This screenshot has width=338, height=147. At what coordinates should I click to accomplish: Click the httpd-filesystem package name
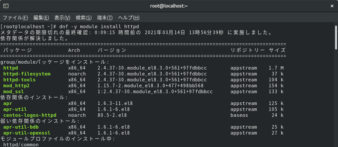[x=27, y=74]
